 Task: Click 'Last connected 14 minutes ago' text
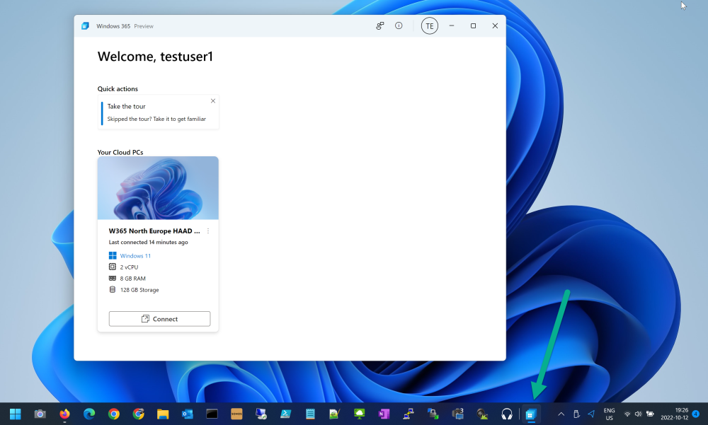coord(148,243)
